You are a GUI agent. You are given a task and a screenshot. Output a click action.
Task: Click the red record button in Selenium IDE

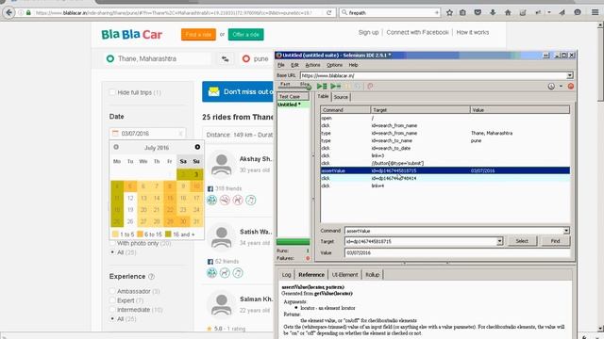coord(570,86)
